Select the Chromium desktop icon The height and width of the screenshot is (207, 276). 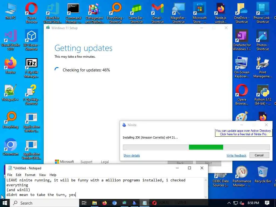11,147
